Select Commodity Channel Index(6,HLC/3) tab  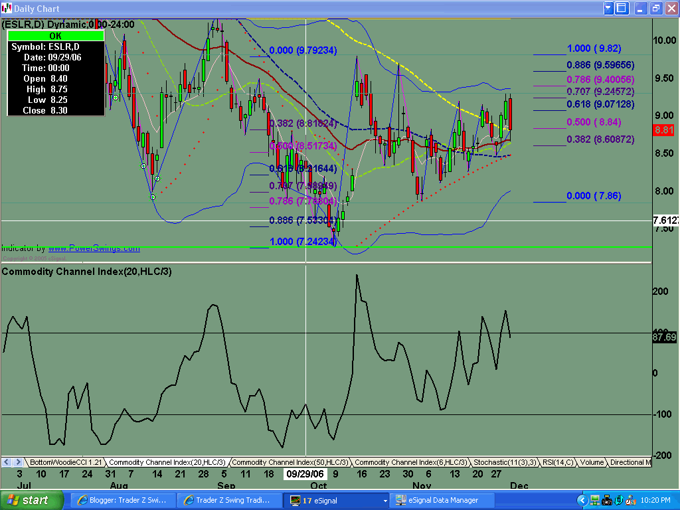click(410, 462)
